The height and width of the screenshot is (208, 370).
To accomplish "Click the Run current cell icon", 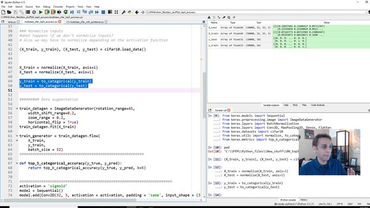I will (x=47, y=12).
